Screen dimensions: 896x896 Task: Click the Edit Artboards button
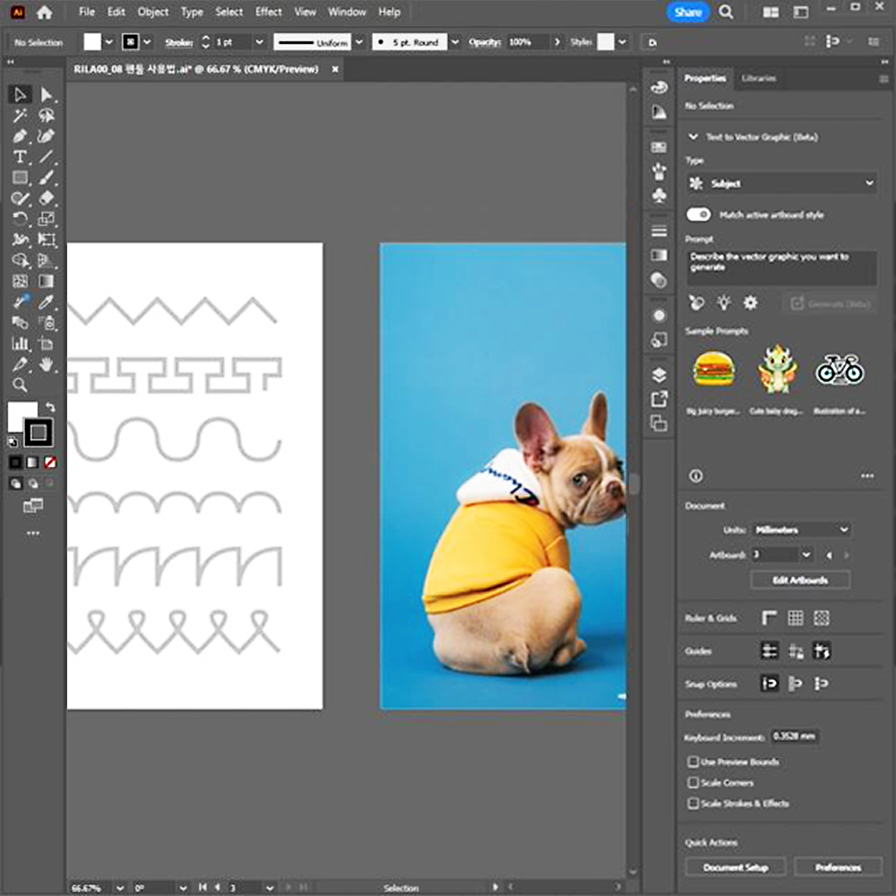[800, 581]
